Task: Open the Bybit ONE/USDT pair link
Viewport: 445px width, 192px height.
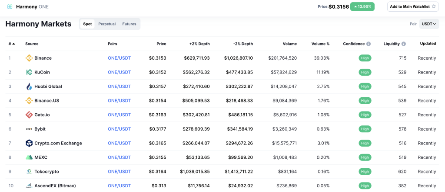Action: [x=119, y=129]
